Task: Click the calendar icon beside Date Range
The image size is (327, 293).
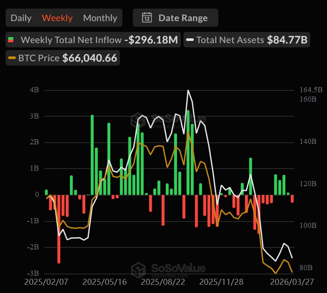Action: pos(147,18)
